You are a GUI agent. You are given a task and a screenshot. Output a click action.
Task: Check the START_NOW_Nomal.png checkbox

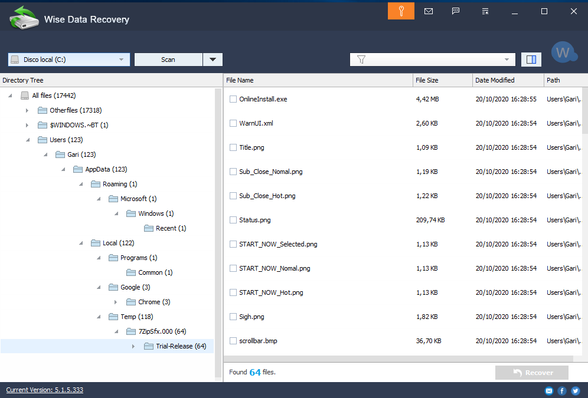point(233,268)
